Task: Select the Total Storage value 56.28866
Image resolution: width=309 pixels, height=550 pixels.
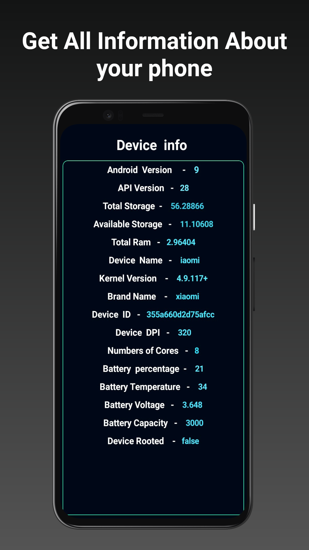Action: (187, 206)
